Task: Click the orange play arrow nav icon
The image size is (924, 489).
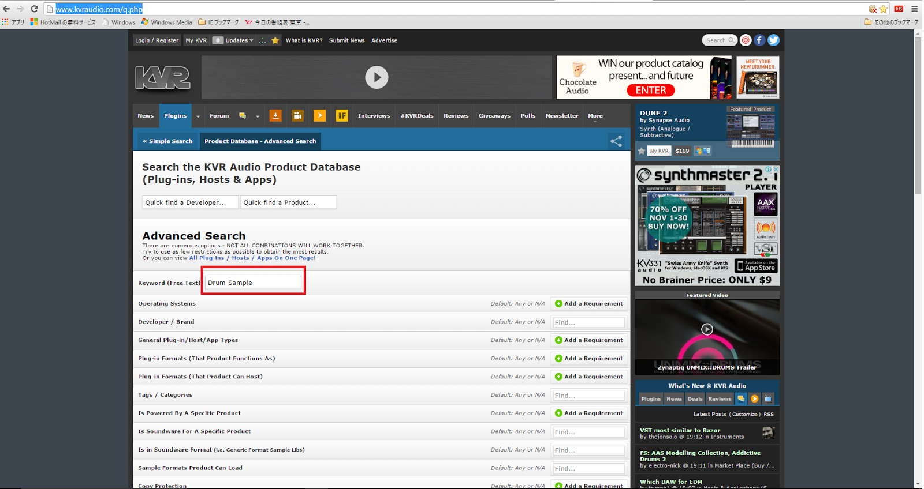Action: pos(319,116)
